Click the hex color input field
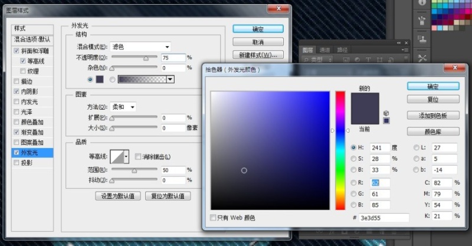The height and width of the screenshot is (246, 472). (389, 218)
